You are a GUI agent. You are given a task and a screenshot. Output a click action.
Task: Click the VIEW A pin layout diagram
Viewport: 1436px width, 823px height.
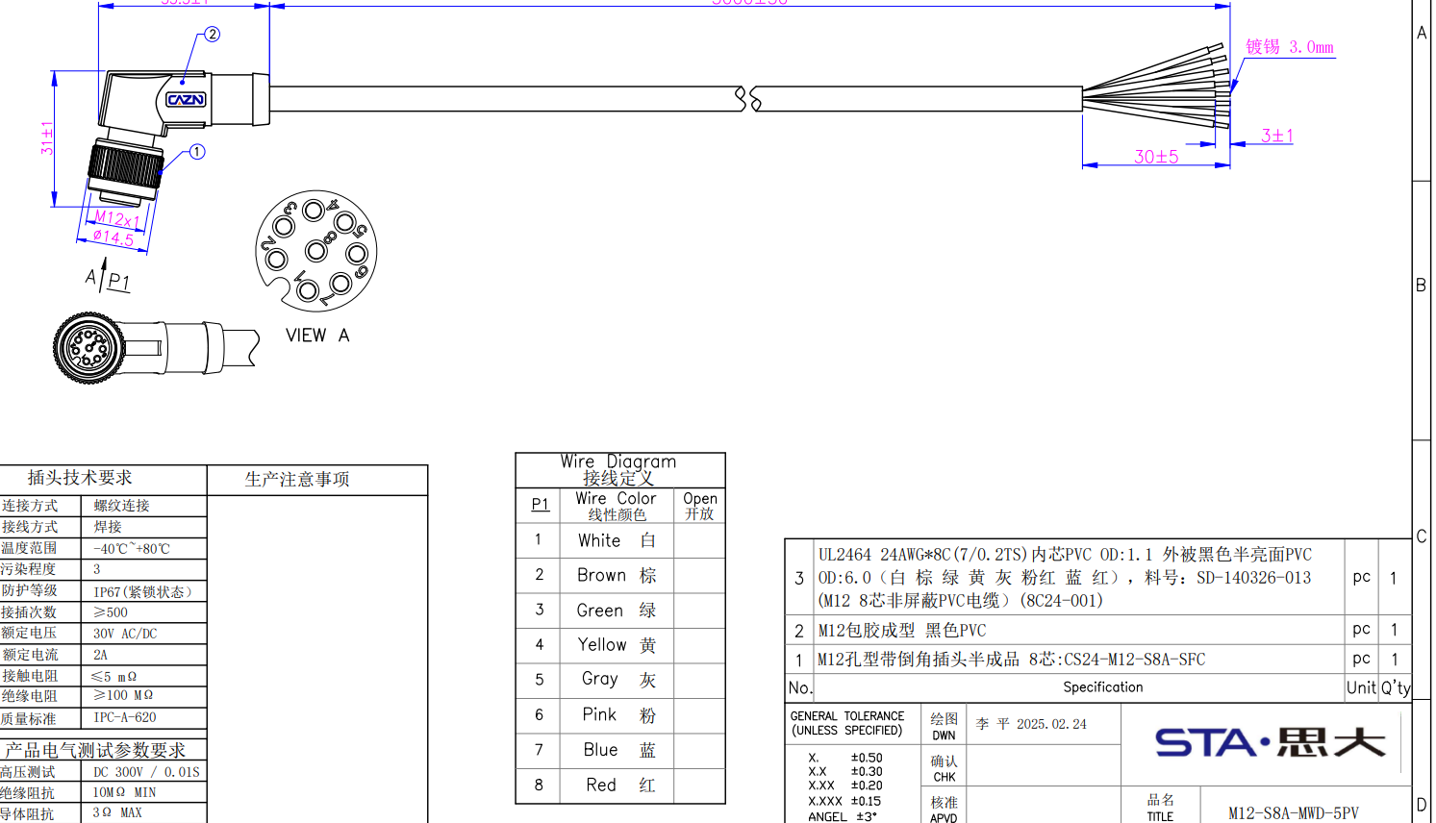click(x=315, y=251)
